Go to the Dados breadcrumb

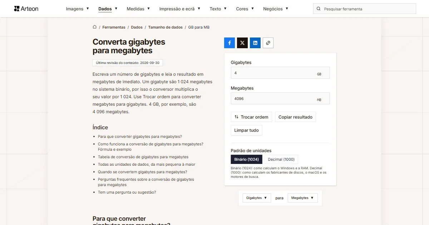(x=137, y=27)
